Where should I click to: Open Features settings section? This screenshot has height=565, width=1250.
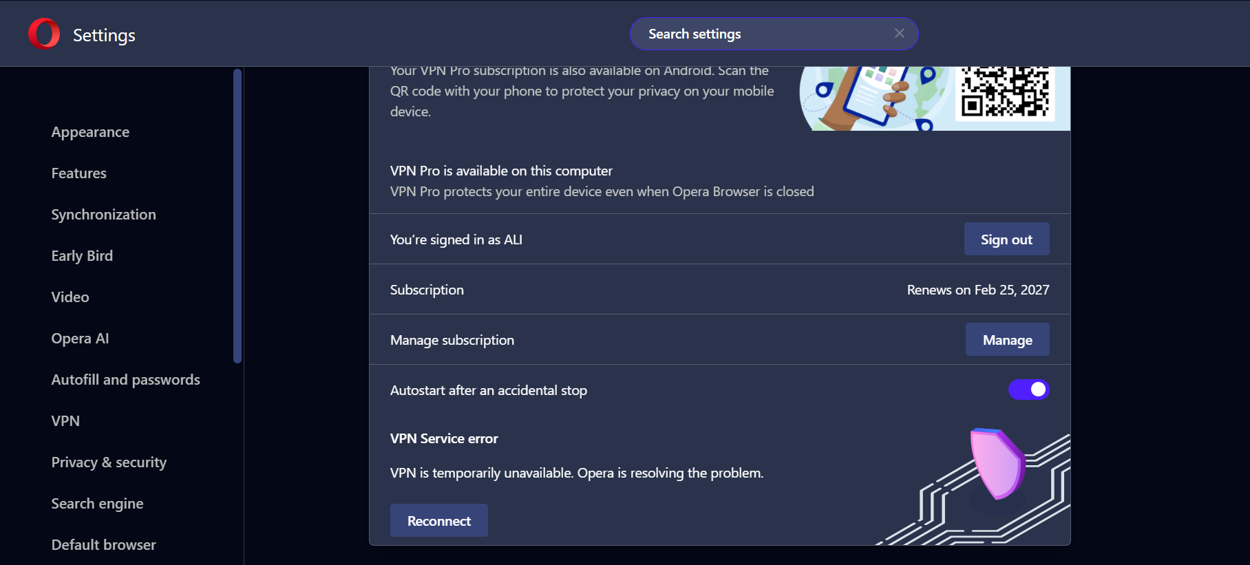pos(79,173)
